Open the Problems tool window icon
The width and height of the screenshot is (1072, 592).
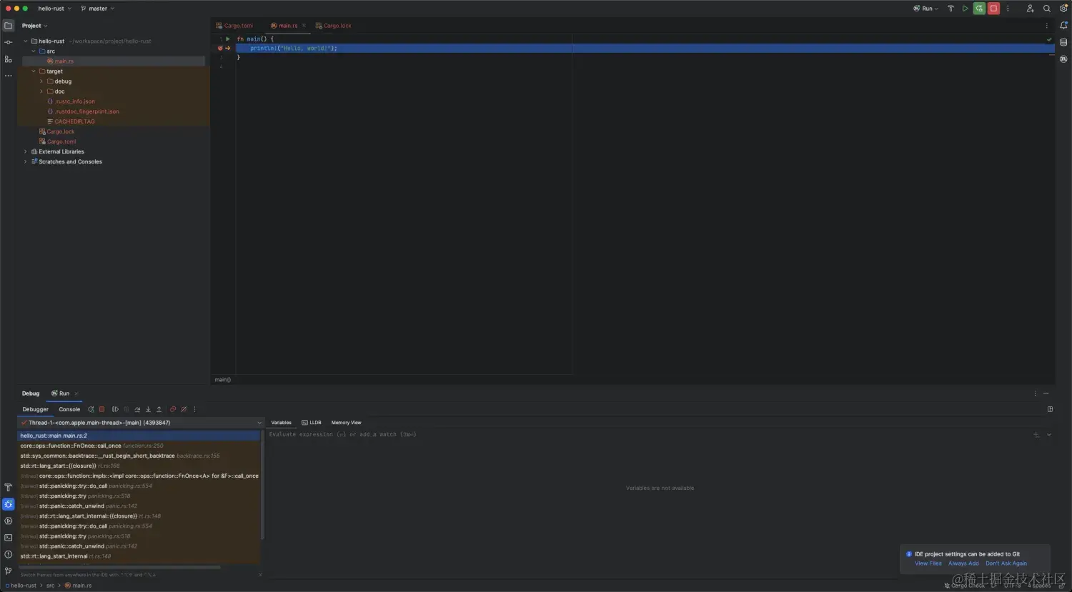(x=9, y=554)
